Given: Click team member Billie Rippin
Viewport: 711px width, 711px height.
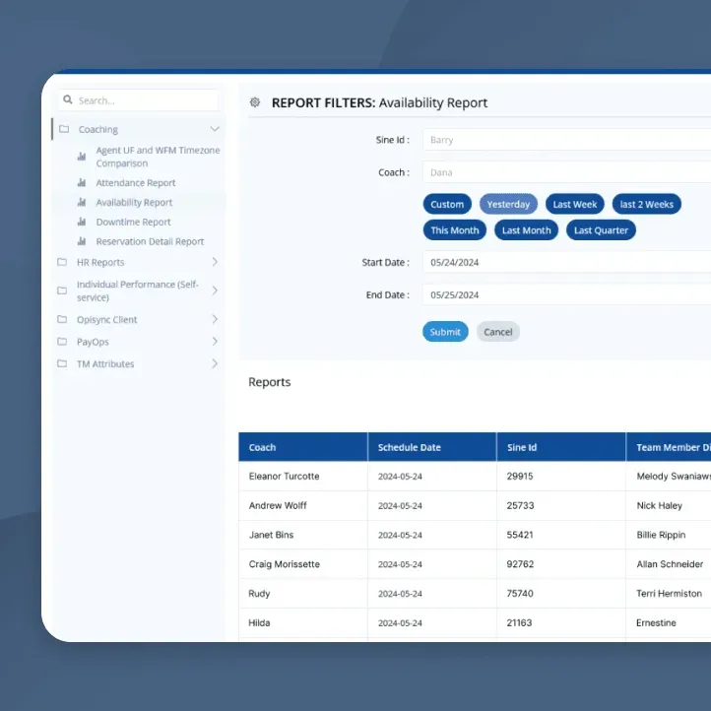Looking at the screenshot, I should (x=661, y=535).
